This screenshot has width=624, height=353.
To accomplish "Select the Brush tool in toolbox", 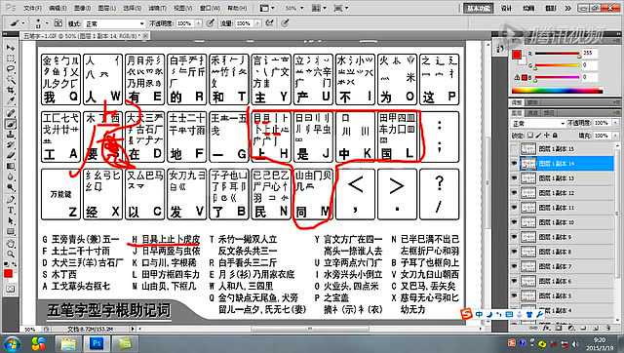I will click(11, 124).
